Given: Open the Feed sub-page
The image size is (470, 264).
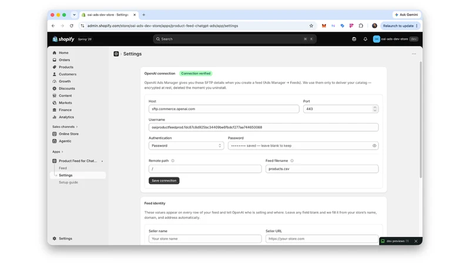Looking at the screenshot, I should pyautogui.click(x=63, y=168).
